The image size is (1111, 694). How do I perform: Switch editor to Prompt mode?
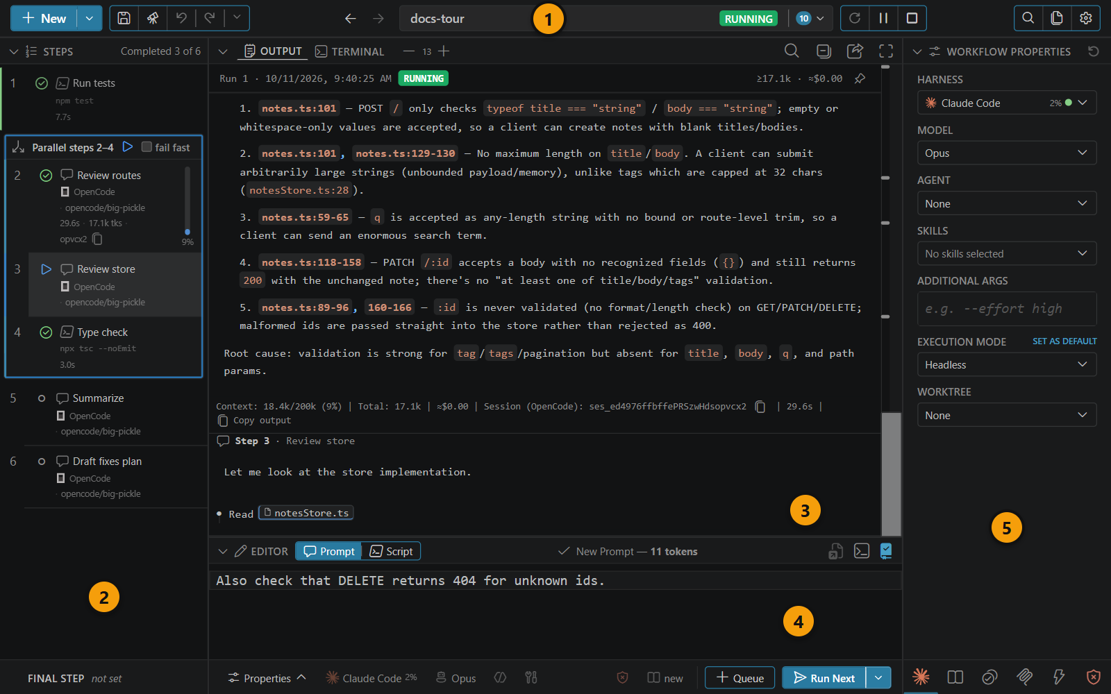tap(329, 551)
